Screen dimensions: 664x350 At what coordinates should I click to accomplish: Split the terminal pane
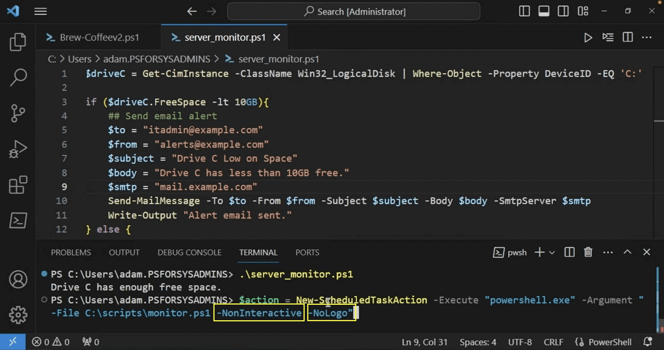pos(569,252)
